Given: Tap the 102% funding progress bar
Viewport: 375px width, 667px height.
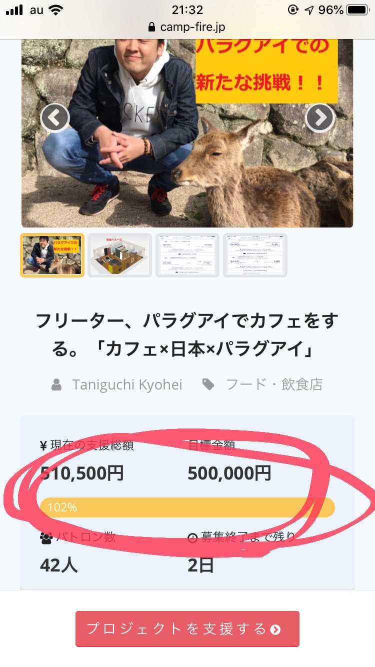Looking at the screenshot, I should pyautogui.click(x=187, y=507).
